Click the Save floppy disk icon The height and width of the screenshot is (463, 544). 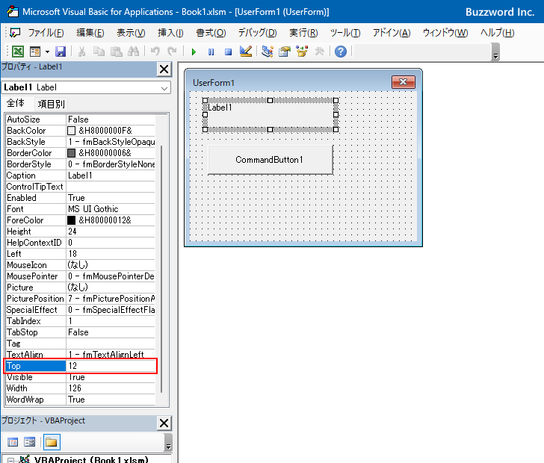61,52
